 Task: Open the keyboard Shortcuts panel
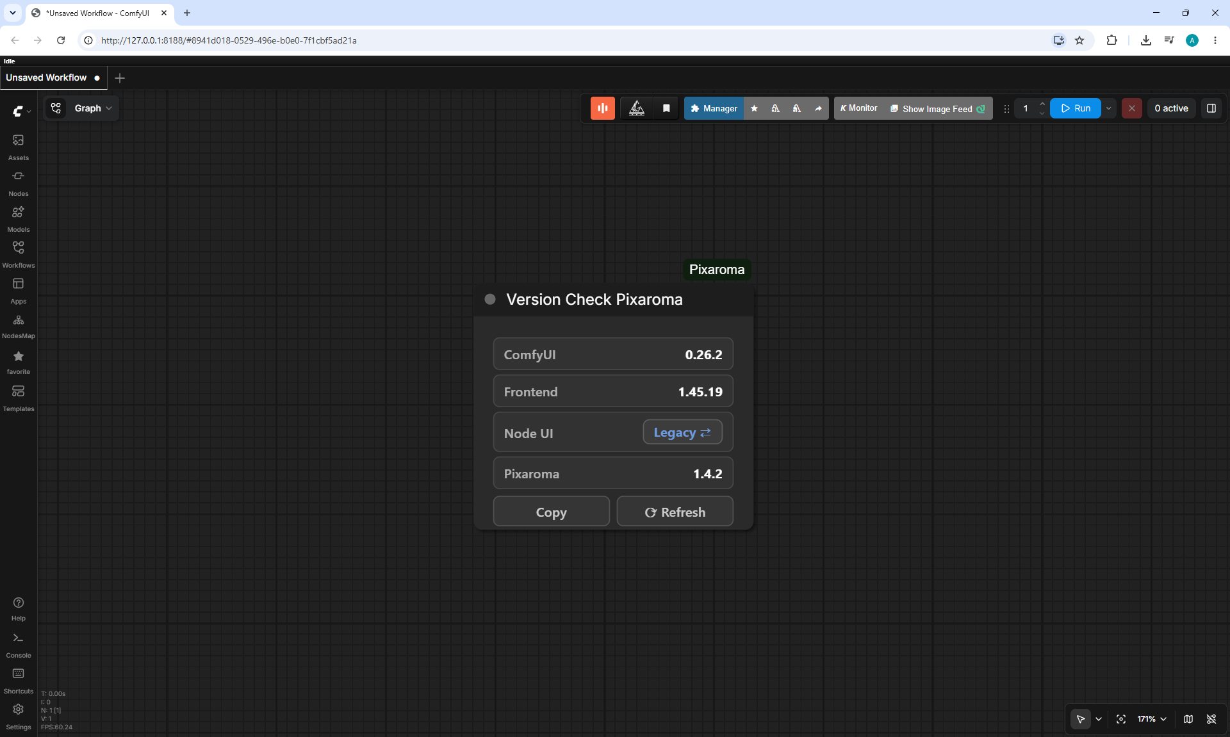coord(19,681)
